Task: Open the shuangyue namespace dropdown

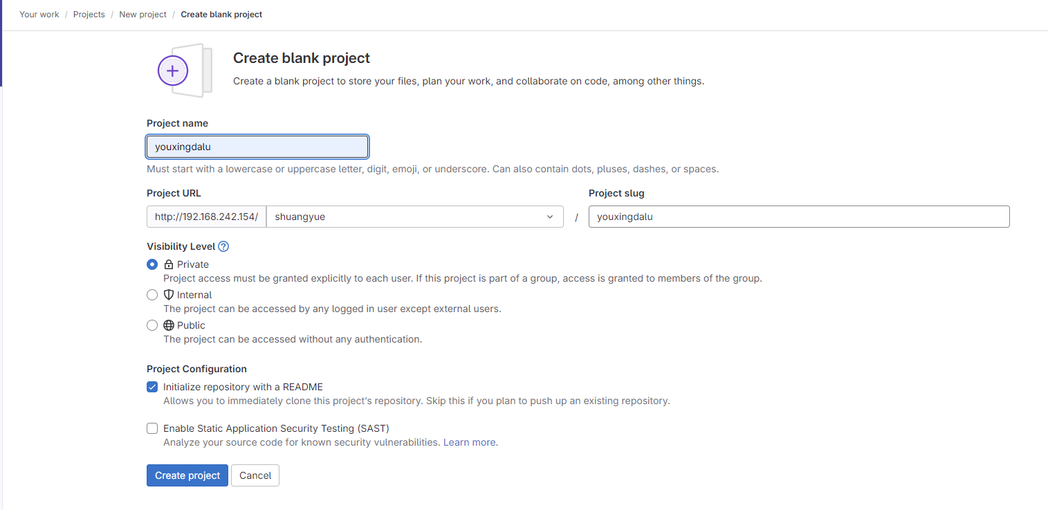Action: [x=414, y=217]
